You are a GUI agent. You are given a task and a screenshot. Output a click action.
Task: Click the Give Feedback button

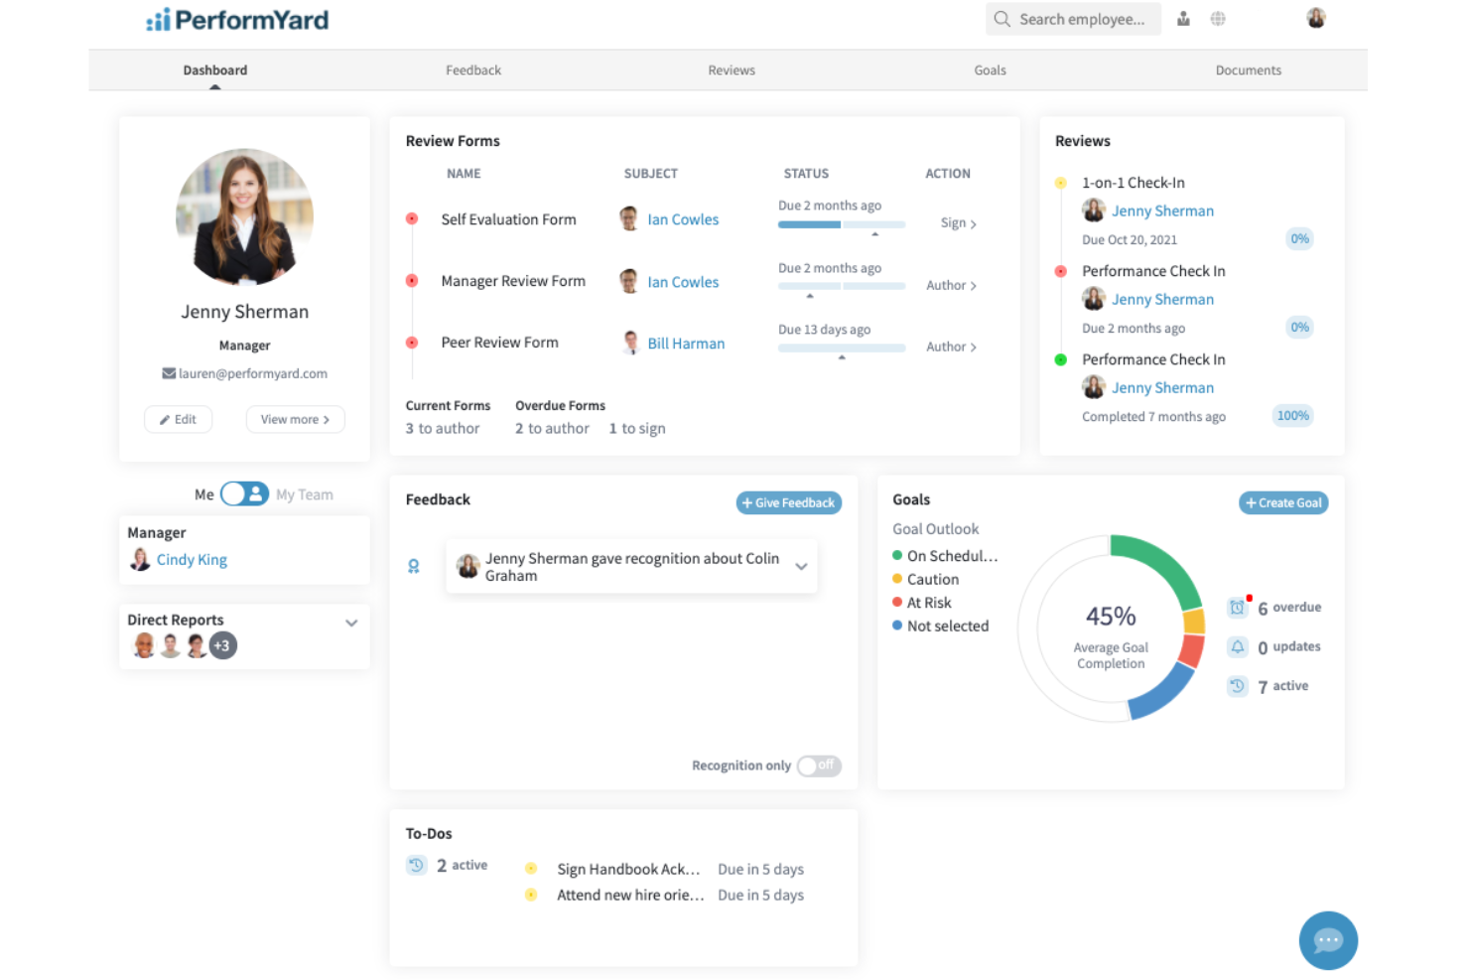click(788, 502)
